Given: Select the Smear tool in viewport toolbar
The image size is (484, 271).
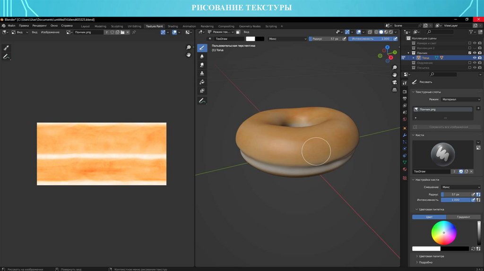Looking at the screenshot, I should click(x=202, y=65).
